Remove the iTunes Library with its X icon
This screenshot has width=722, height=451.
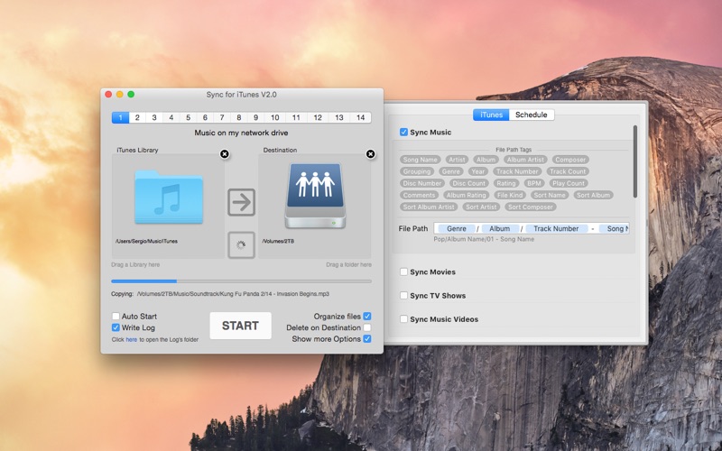click(x=225, y=153)
